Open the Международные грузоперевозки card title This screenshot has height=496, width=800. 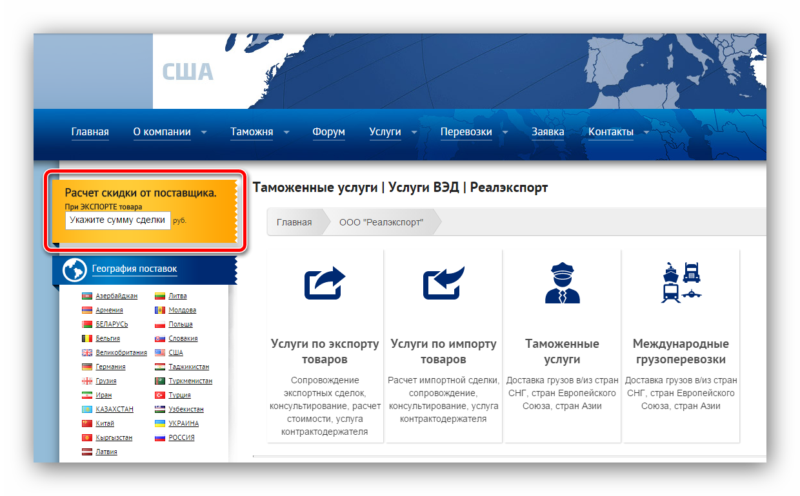(x=681, y=352)
